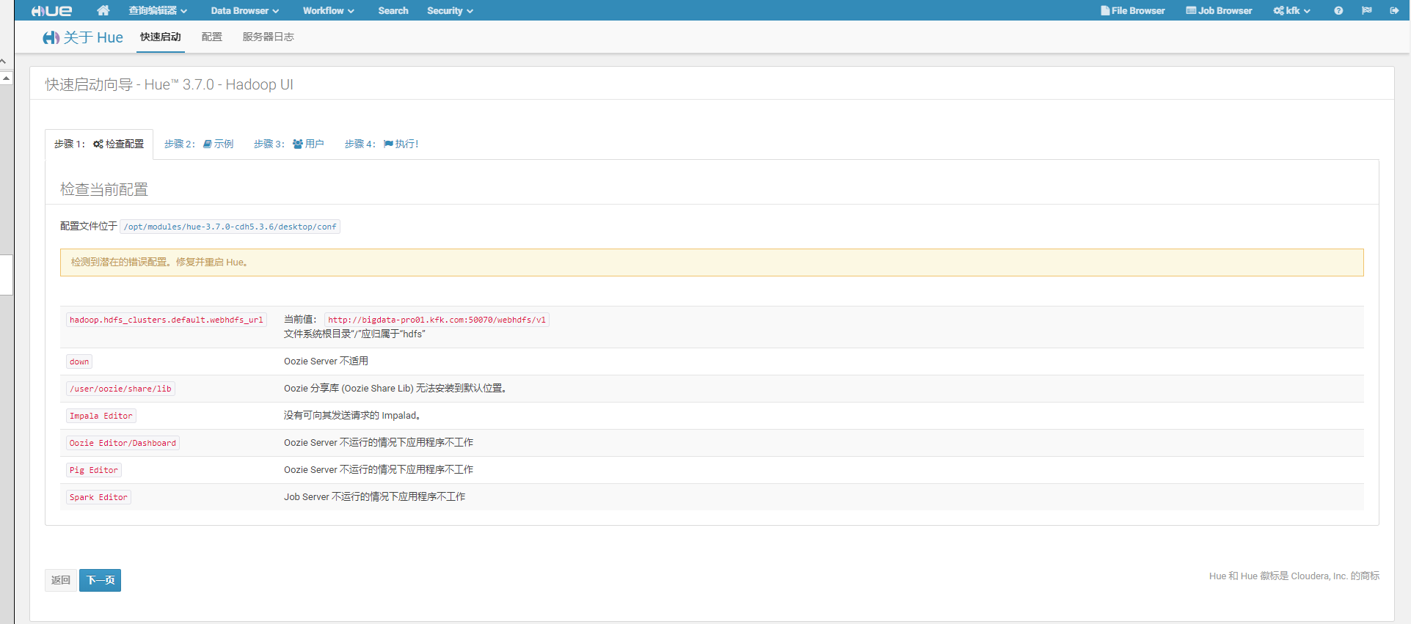The width and height of the screenshot is (1411, 624).
Task: Click the sign-out icon
Action: (1394, 10)
